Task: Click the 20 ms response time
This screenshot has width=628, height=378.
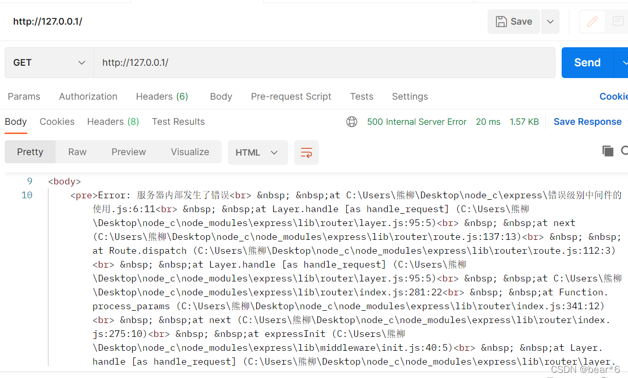Action: (x=488, y=122)
